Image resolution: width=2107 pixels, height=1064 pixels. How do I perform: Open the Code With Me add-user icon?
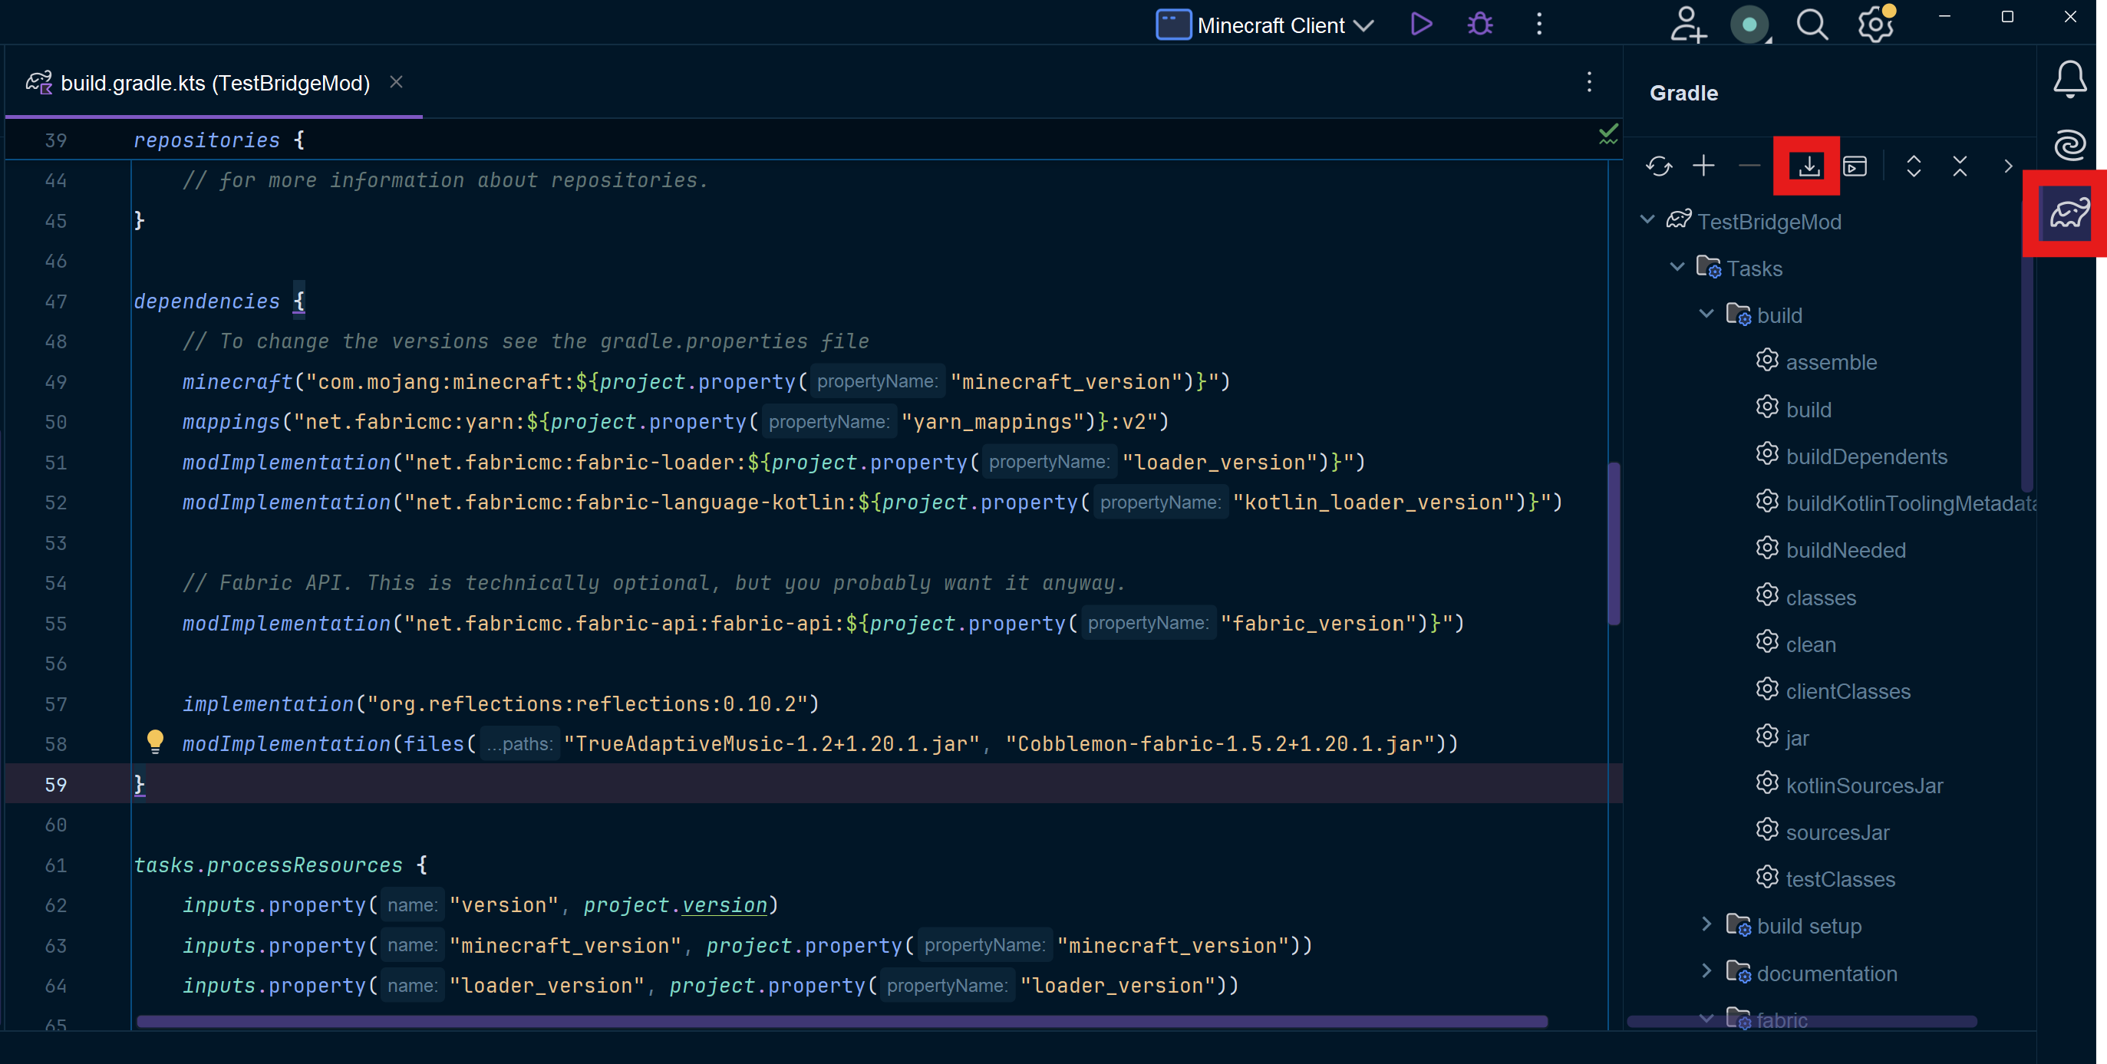(x=1688, y=25)
